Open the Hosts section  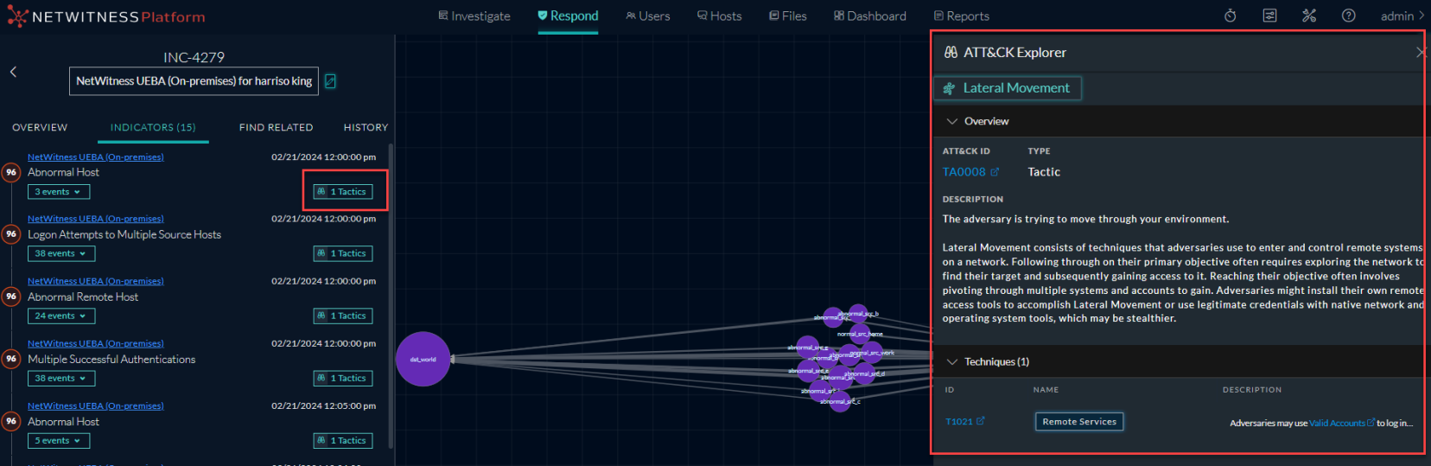(720, 16)
